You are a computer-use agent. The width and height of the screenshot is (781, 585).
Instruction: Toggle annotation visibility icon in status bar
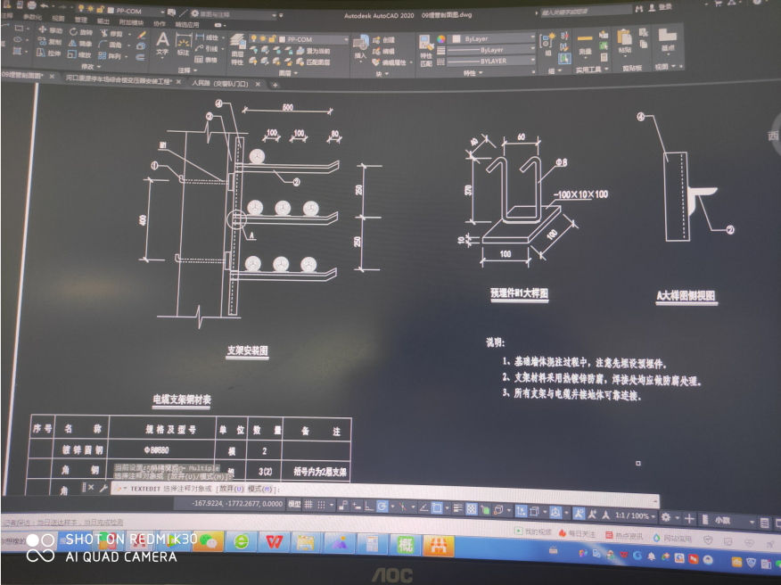tap(579, 514)
